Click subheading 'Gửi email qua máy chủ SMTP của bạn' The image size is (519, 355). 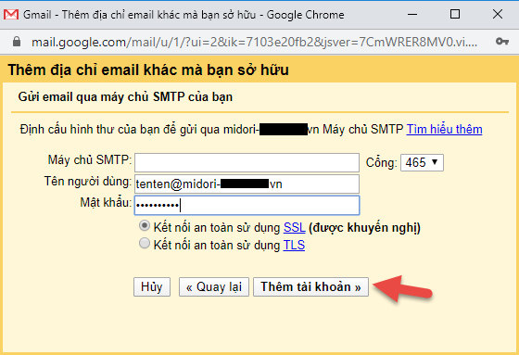(x=125, y=96)
